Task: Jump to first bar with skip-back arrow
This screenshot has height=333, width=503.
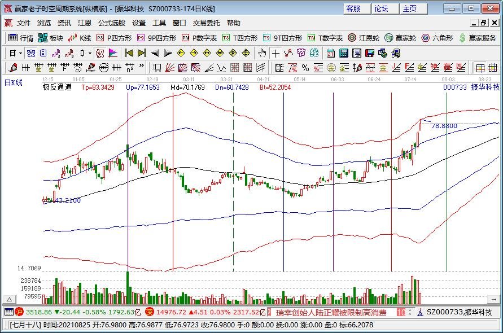Action: (129, 53)
